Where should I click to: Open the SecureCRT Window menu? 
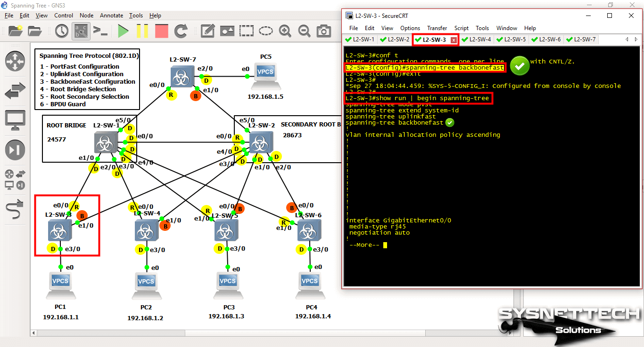[507, 28]
